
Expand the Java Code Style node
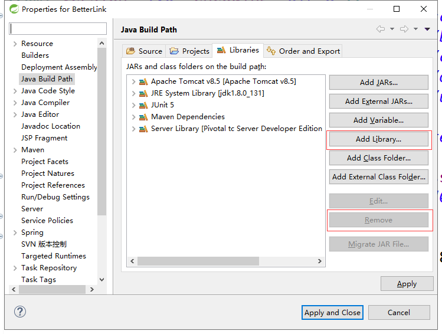click(x=15, y=91)
